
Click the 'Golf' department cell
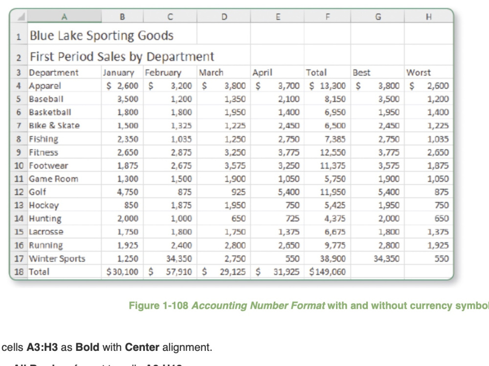tap(64, 192)
